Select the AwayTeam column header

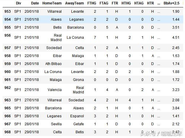pyautogui.click(x=74, y=3)
